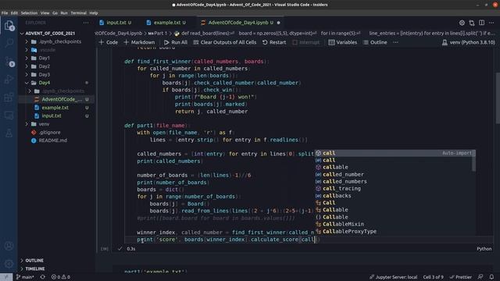
Task: Click the remote window indicator in status bar
Action: point(6,277)
